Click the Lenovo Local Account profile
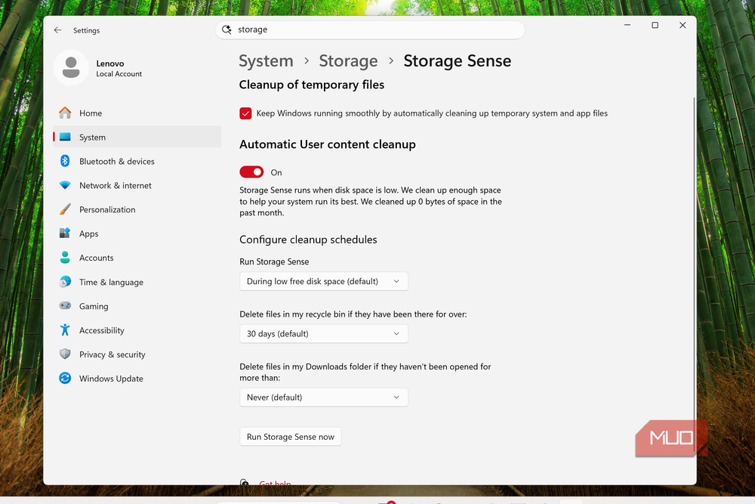Image resolution: width=755 pixels, height=504 pixels. (x=98, y=68)
